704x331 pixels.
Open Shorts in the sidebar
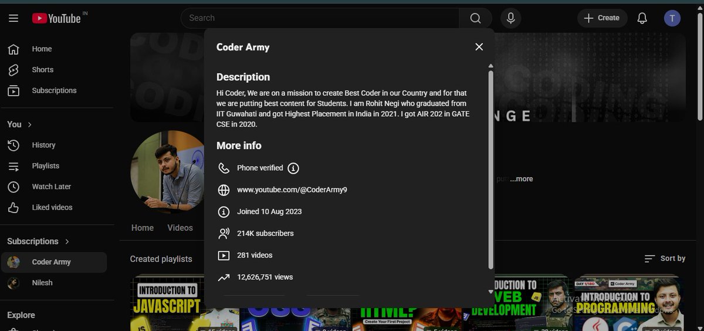[x=54, y=69]
